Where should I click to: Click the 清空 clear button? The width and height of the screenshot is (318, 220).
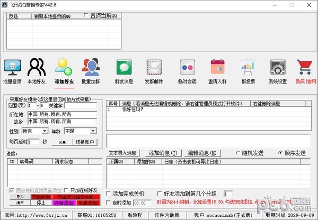(x=20, y=203)
